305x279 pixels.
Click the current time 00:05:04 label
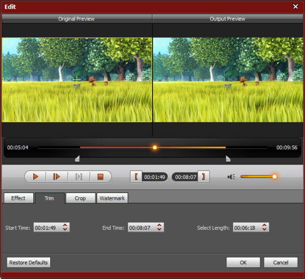click(x=18, y=148)
